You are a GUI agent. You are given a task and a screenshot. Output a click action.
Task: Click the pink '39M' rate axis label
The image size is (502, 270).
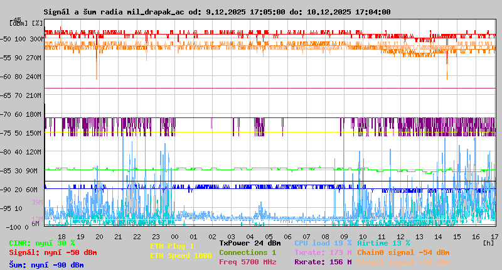point(37,202)
